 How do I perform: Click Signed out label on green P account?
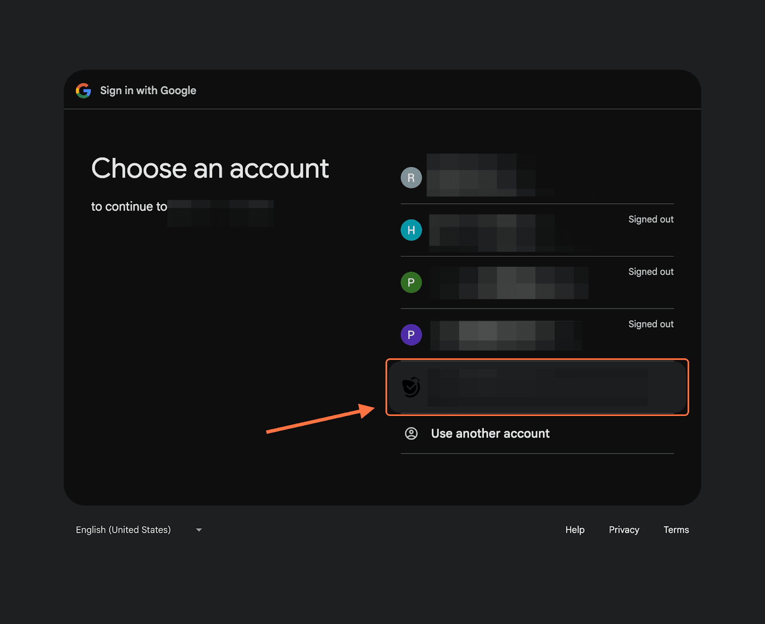(650, 272)
